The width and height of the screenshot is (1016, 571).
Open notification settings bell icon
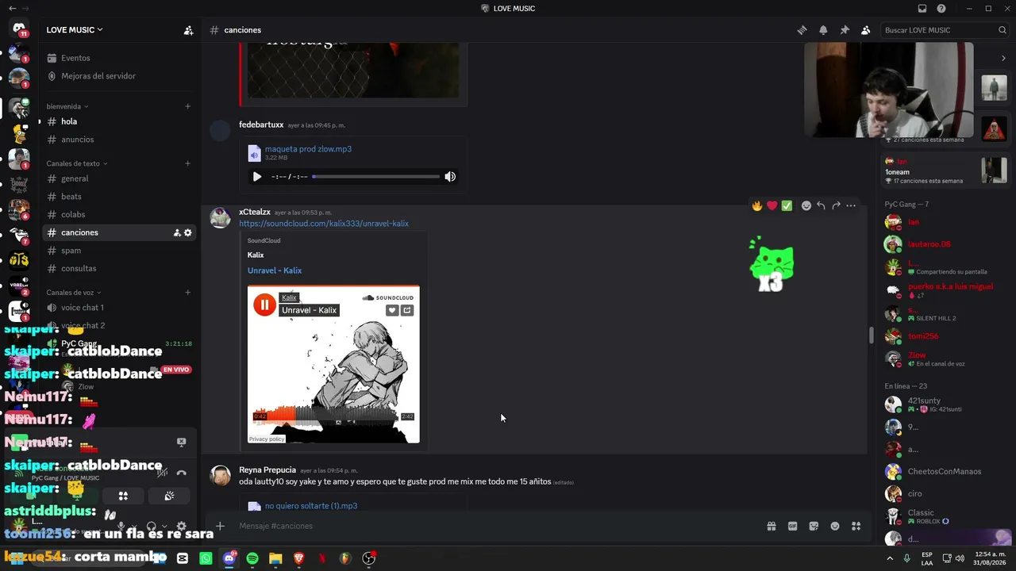[823, 30]
